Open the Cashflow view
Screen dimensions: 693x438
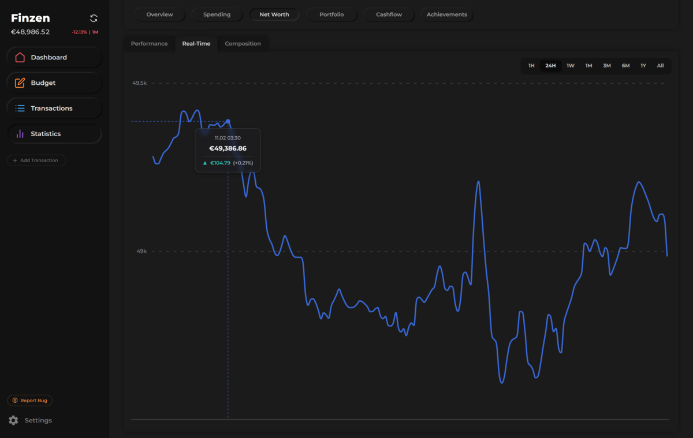(x=389, y=14)
